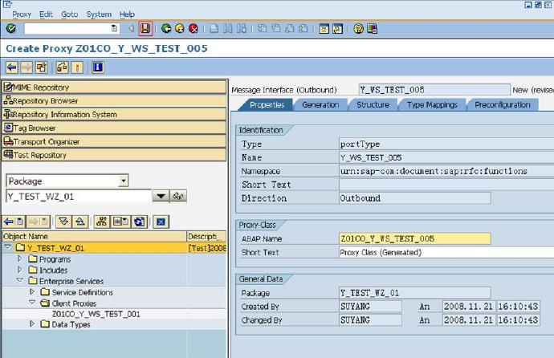Collapse the Client Proxies folder
The height and width of the screenshot is (358, 554).
click(x=32, y=303)
